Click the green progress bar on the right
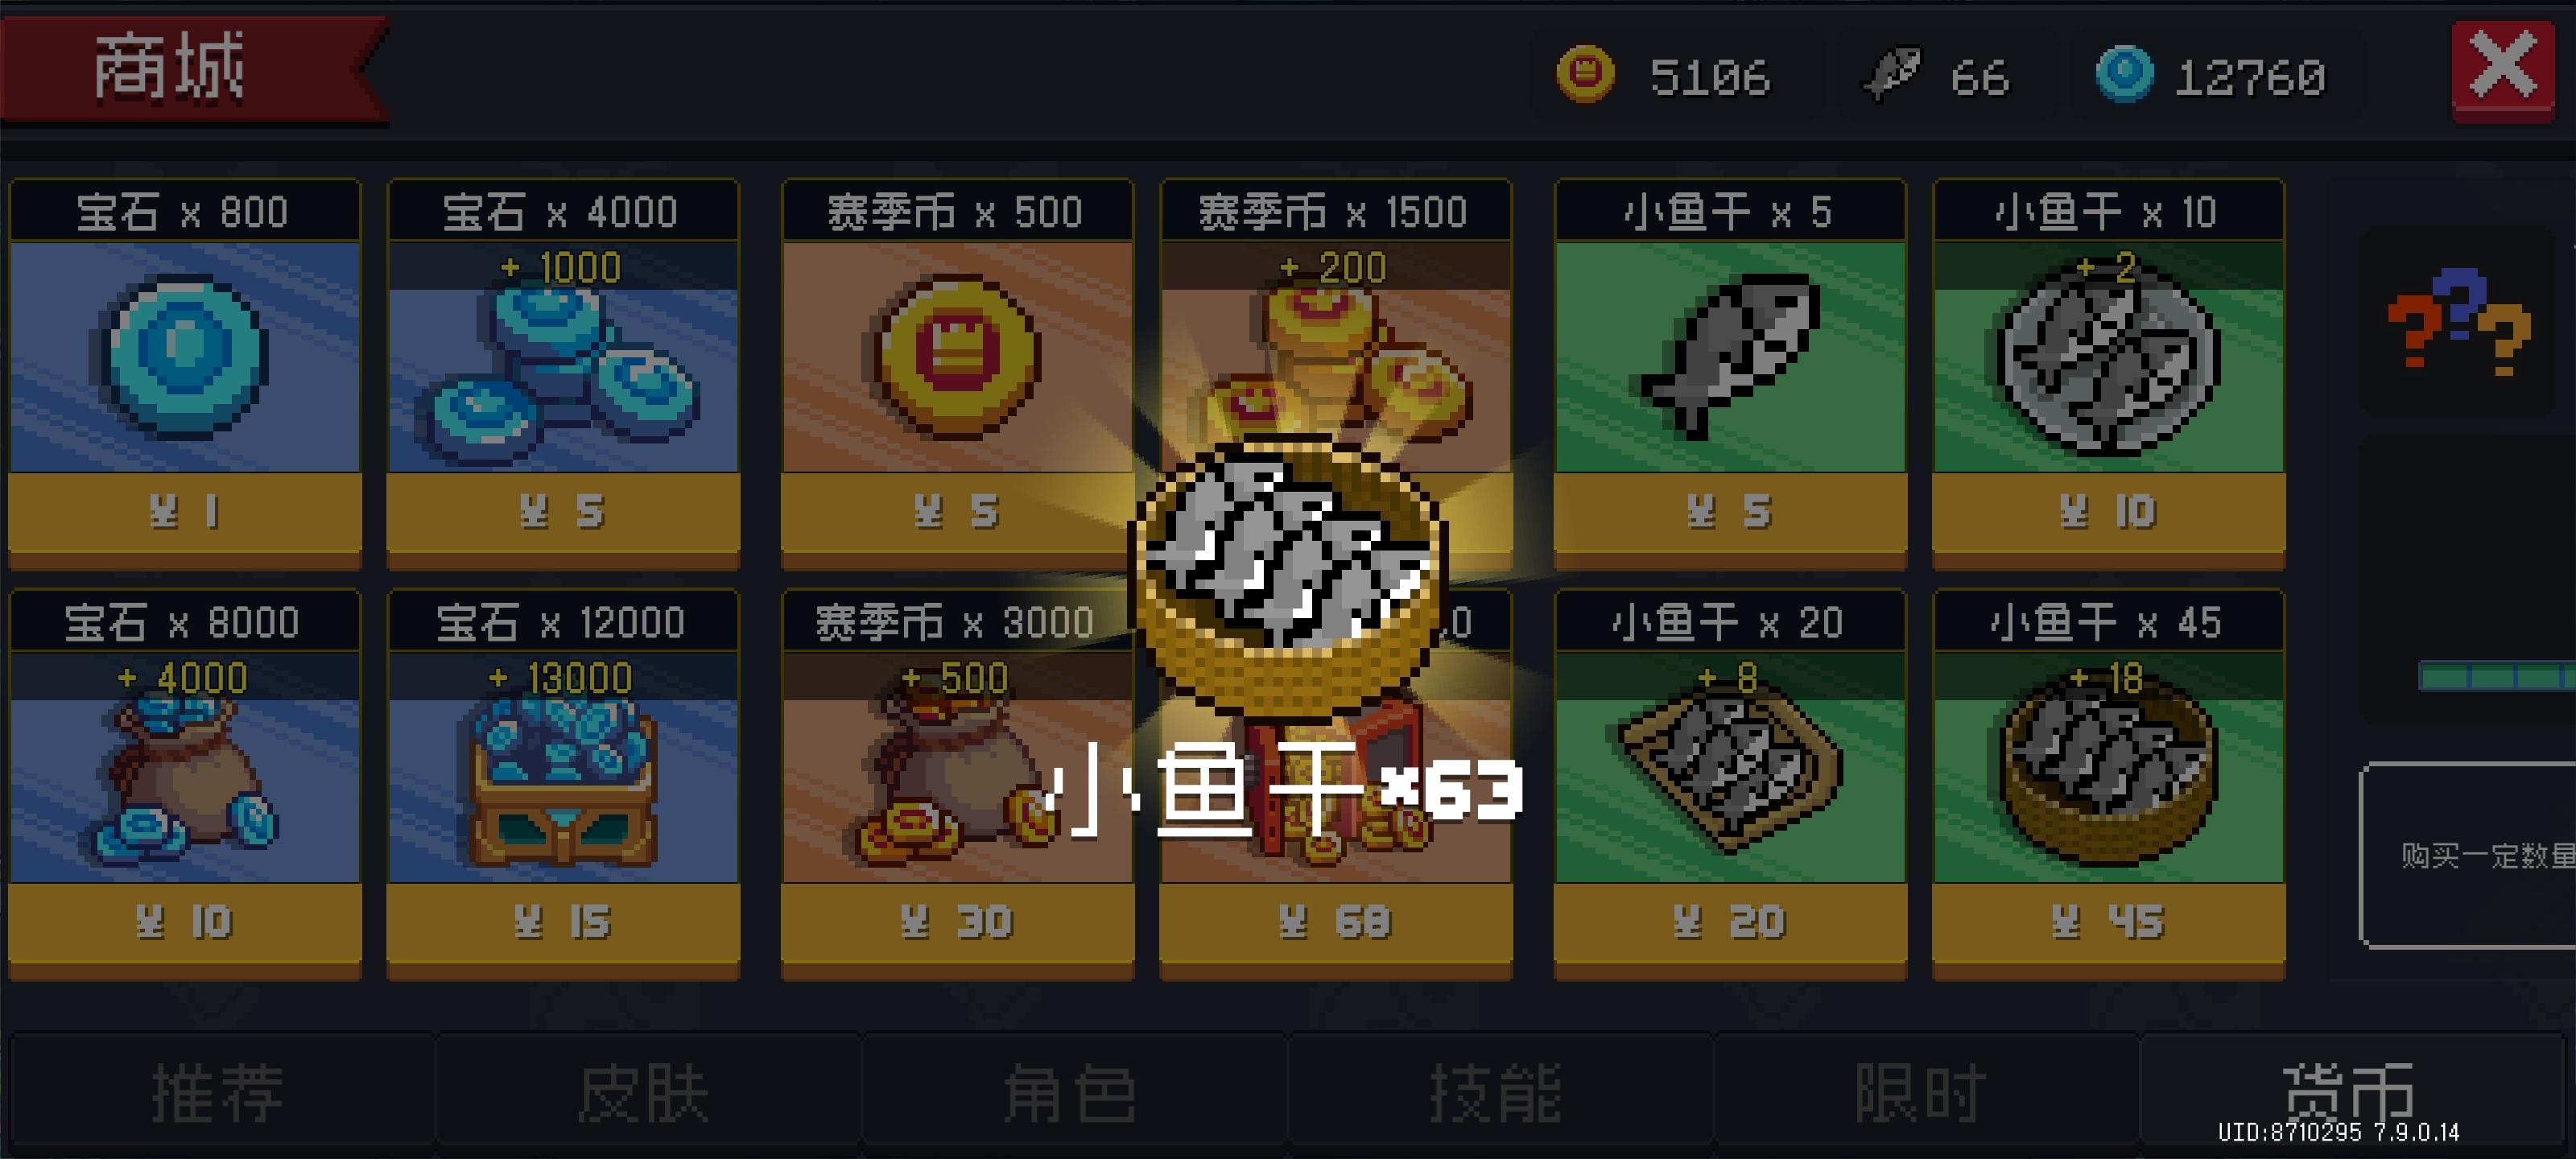This screenshot has width=2576, height=1159. tap(2498, 677)
